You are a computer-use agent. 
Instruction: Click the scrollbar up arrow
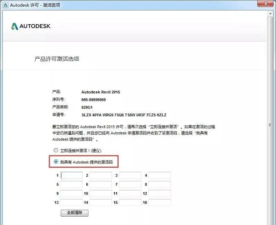(270, 14)
